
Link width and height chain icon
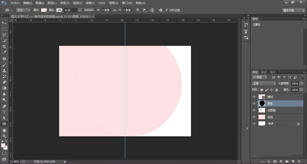115,10
